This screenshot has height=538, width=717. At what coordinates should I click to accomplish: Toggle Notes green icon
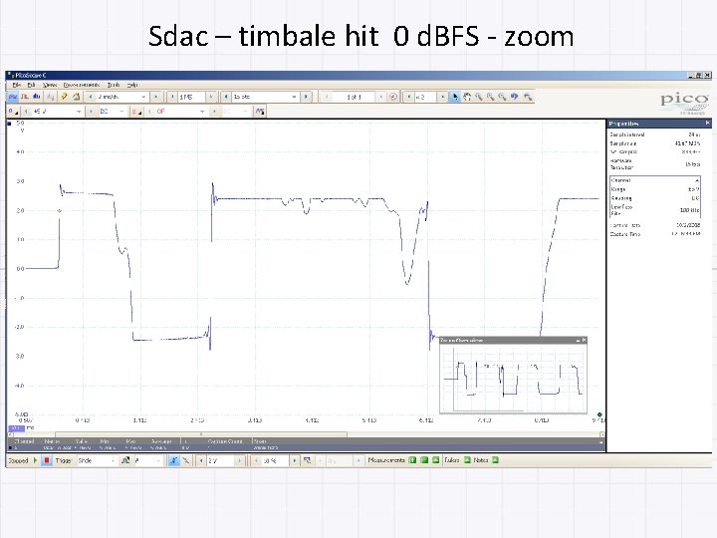click(x=495, y=460)
